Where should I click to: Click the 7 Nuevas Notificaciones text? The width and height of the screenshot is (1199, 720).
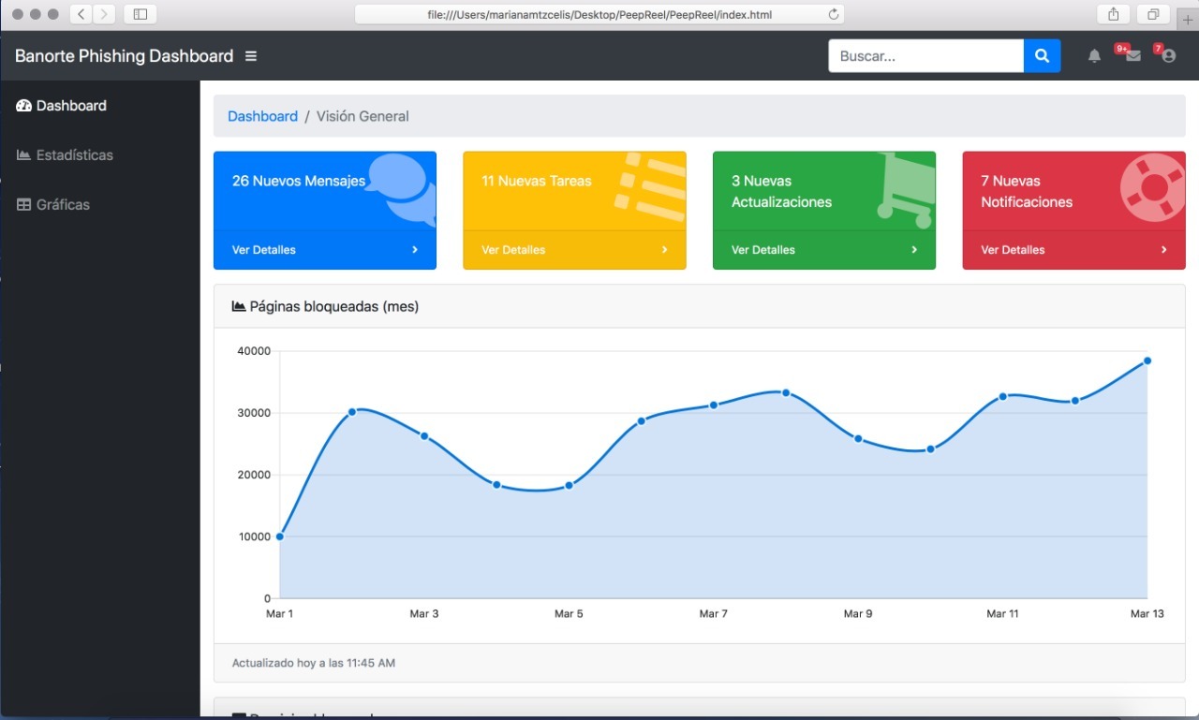1027,191
